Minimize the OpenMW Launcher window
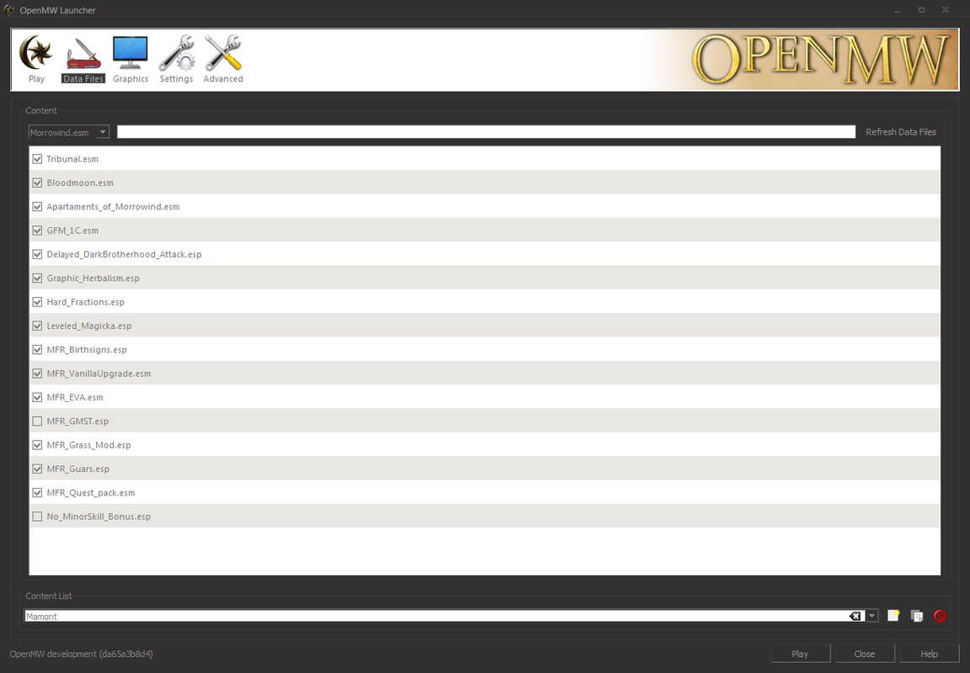The width and height of the screenshot is (970, 673). click(x=898, y=10)
